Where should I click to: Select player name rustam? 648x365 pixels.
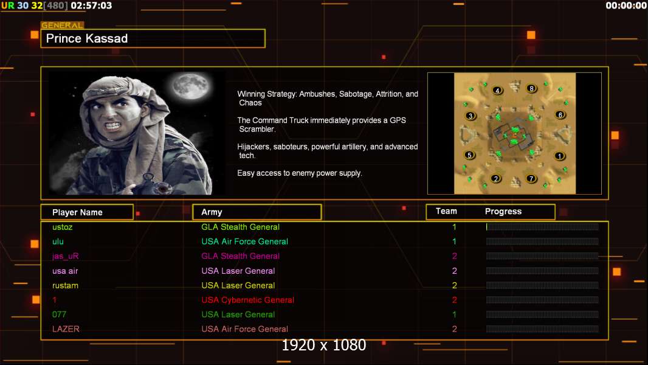[65, 285]
